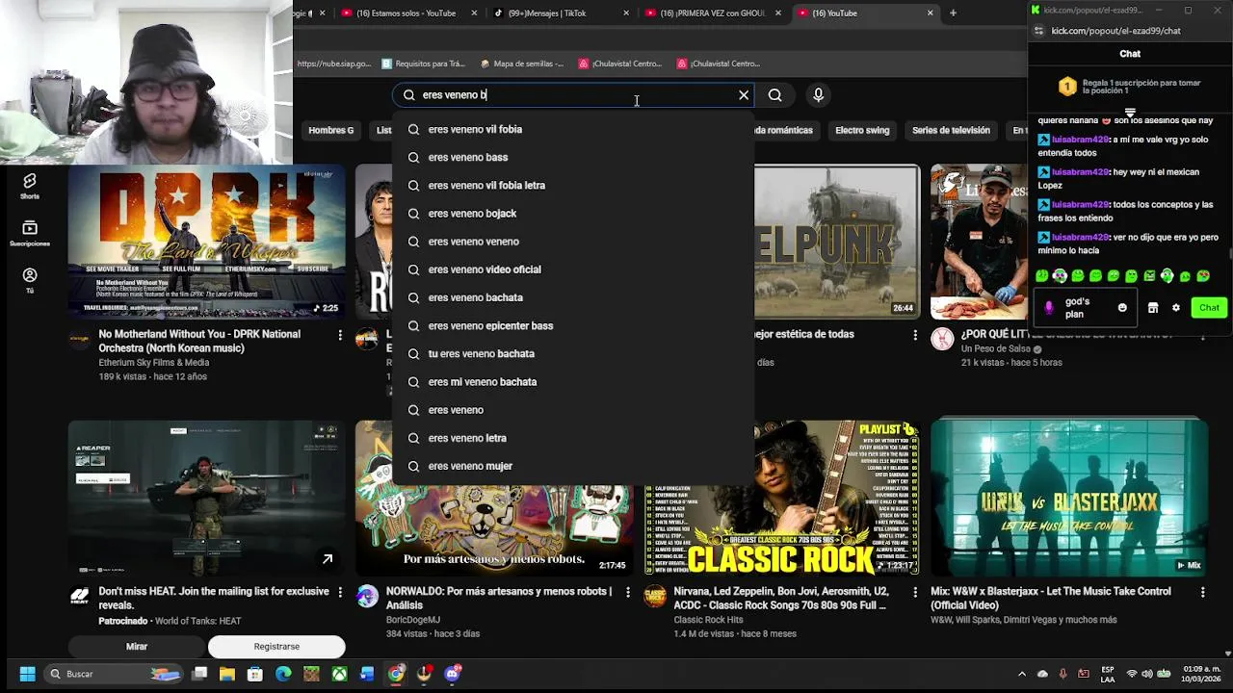Select suggestion 'eres veneno vil fobia'
1233x693 pixels.
pos(573,129)
